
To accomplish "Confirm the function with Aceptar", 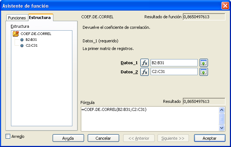I will tap(209, 138).
